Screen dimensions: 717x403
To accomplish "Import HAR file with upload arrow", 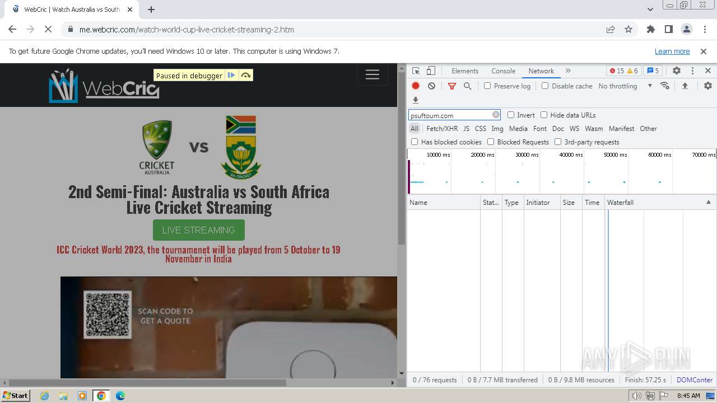I will click(x=685, y=86).
